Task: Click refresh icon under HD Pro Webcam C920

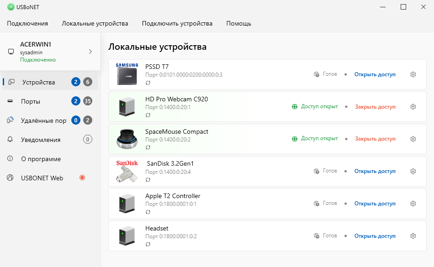Action: 148,115
